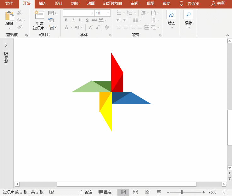The image size is (232, 196).
Task: Click the zoom in plus button
Action: (204, 192)
